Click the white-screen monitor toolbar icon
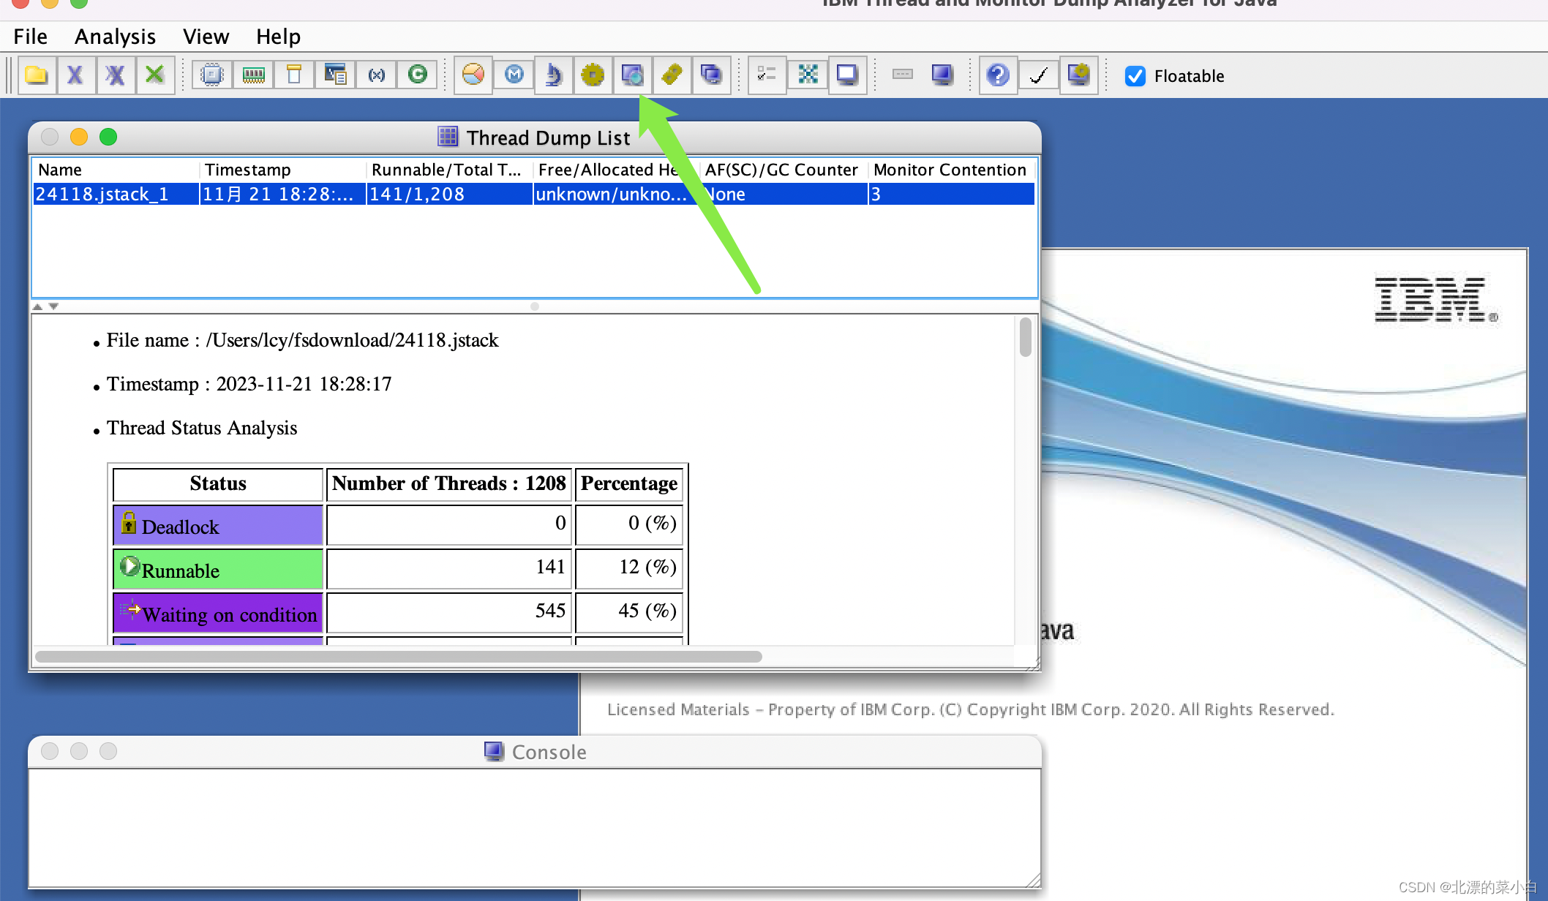This screenshot has width=1548, height=901. click(x=847, y=75)
